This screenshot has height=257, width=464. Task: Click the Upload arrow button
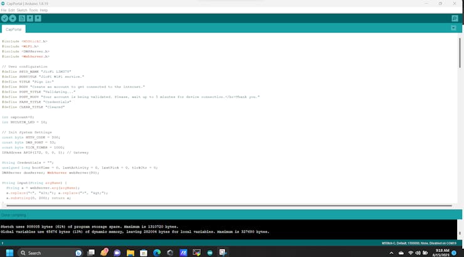tap(13, 18)
